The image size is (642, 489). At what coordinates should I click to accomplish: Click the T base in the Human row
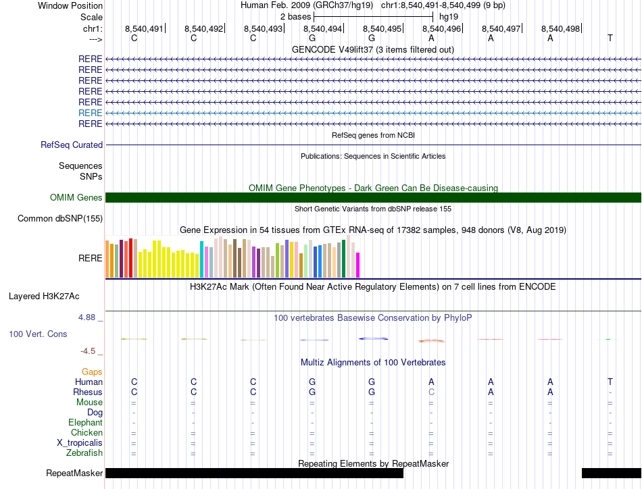tap(610, 382)
